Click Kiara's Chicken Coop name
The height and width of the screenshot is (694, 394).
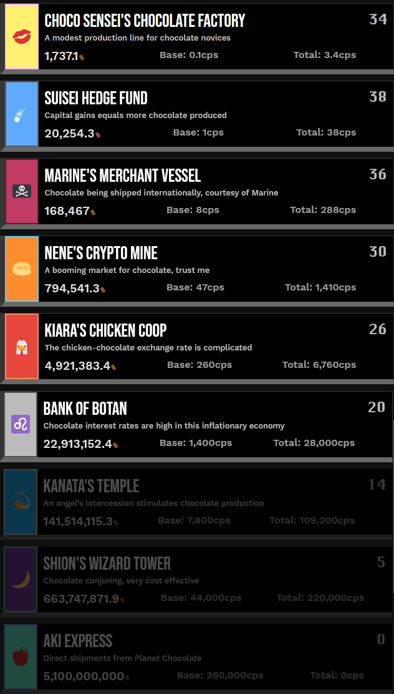[105, 330]
